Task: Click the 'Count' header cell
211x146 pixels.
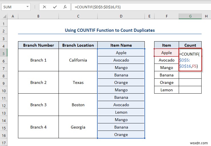Action: [x=190, y=45]
